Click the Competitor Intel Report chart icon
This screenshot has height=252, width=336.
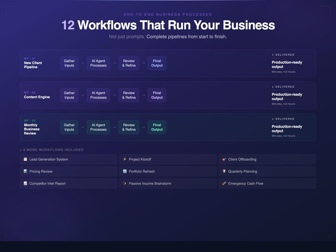click(x=25, y=183)
